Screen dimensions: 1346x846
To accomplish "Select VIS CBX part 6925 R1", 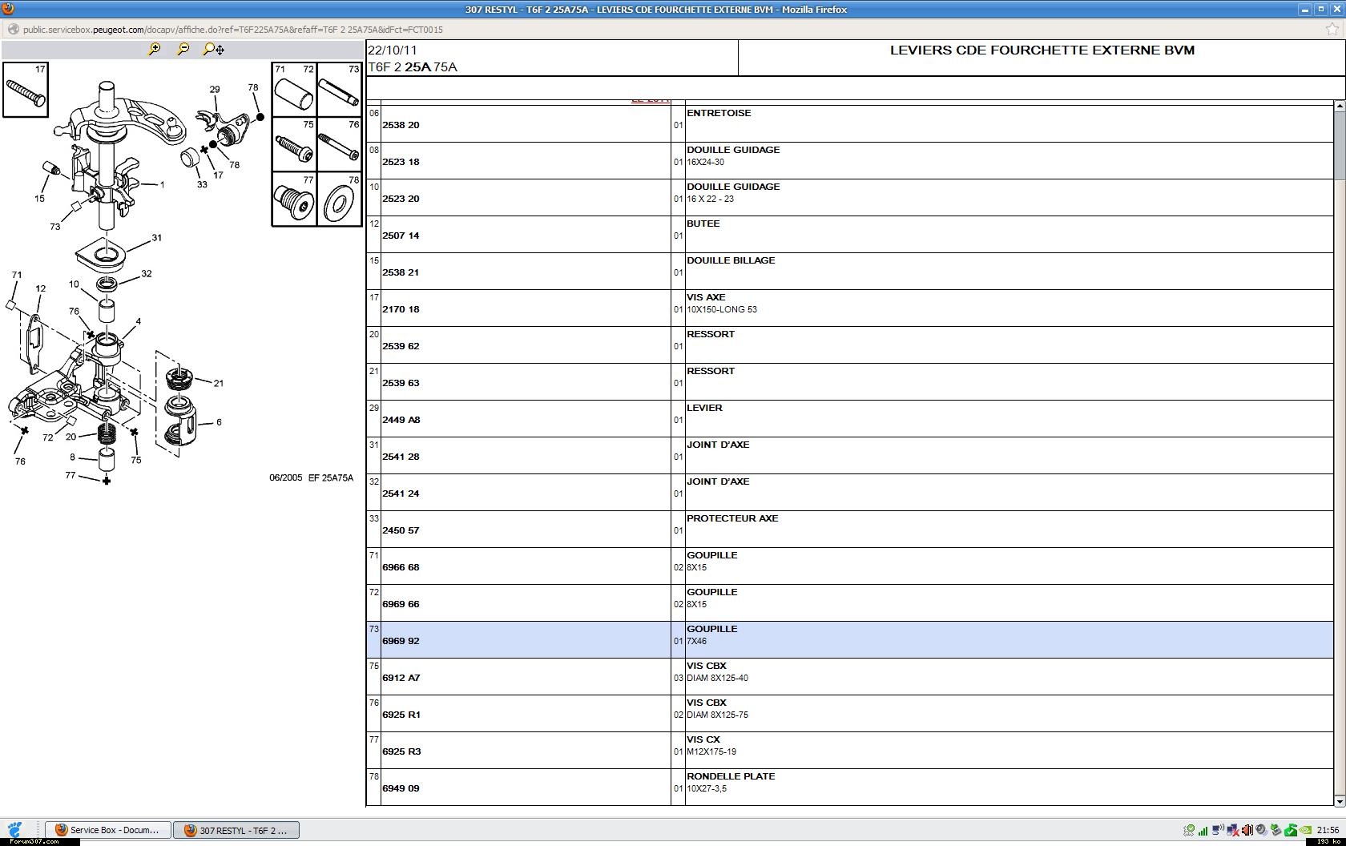I will click(x=401, y=715).
